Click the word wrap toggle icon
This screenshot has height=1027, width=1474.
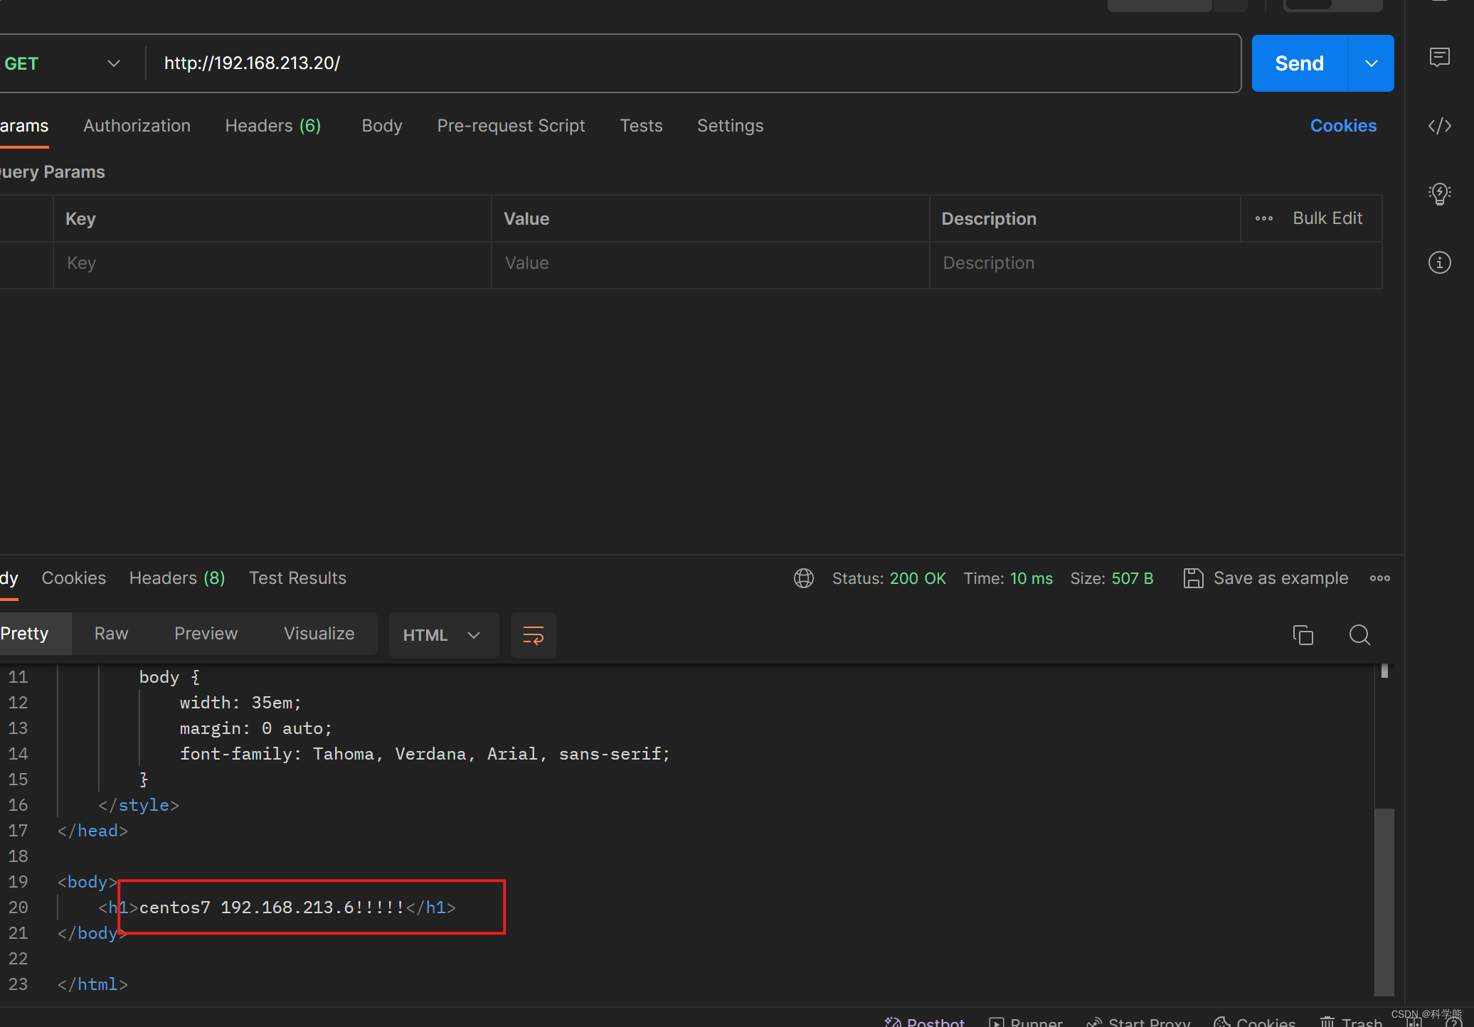[x=533, y=635]
